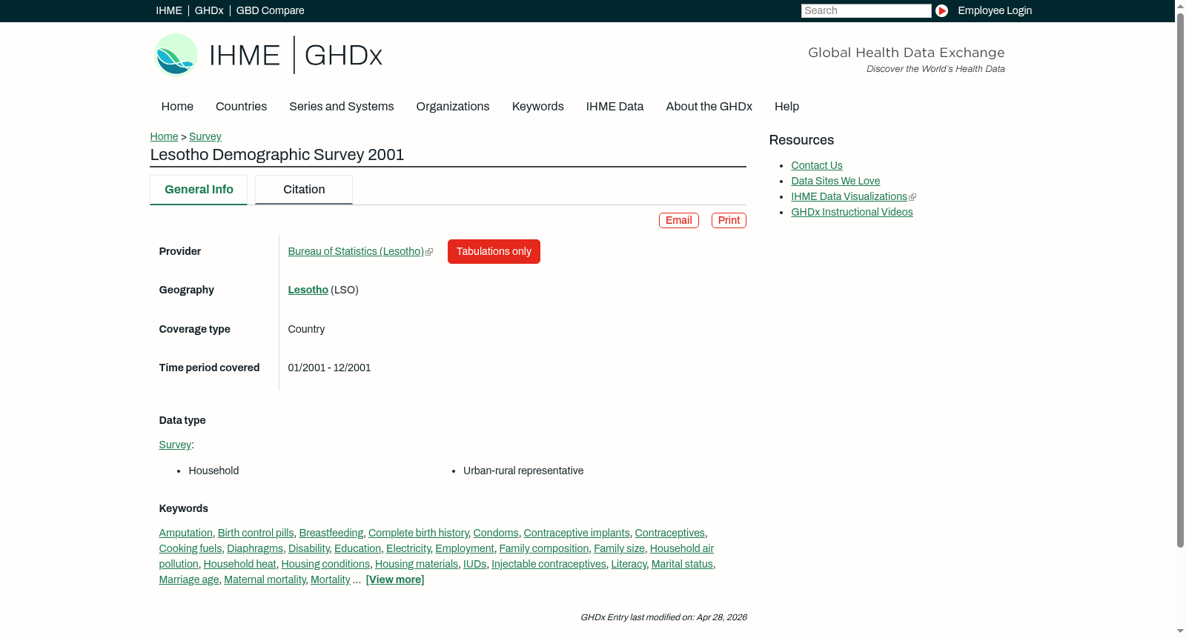Open the Disability keyword
The height and width of the screenshot is (638, 1186).
(x=308, y=549)
